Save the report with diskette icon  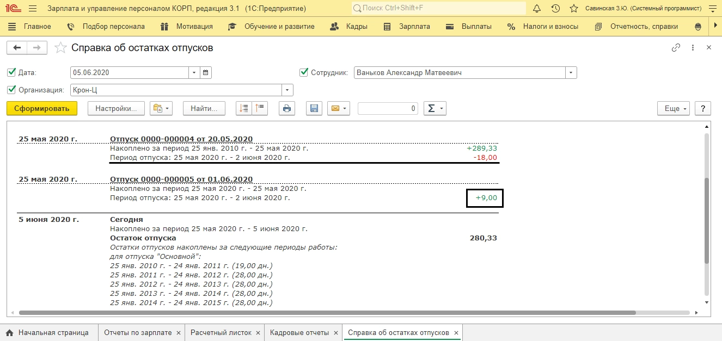pyautogui.click(x=314, y=108)
